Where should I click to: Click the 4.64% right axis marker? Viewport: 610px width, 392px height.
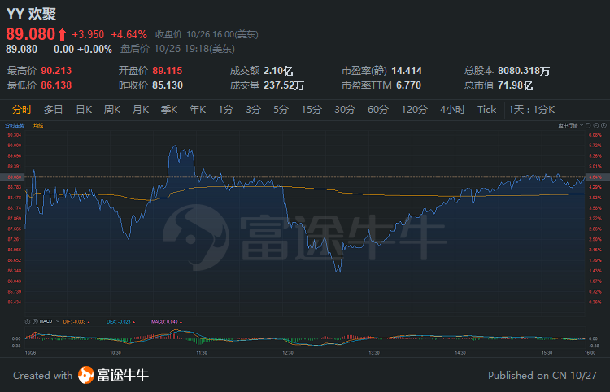click(596, 177)
